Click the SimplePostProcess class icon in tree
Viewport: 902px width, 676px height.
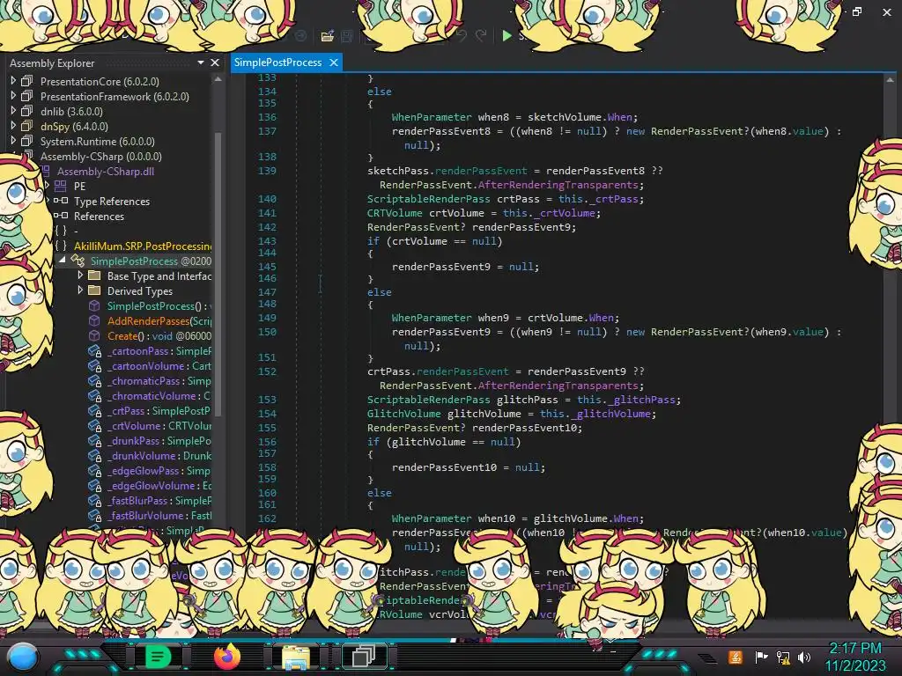tap(78, 261)
